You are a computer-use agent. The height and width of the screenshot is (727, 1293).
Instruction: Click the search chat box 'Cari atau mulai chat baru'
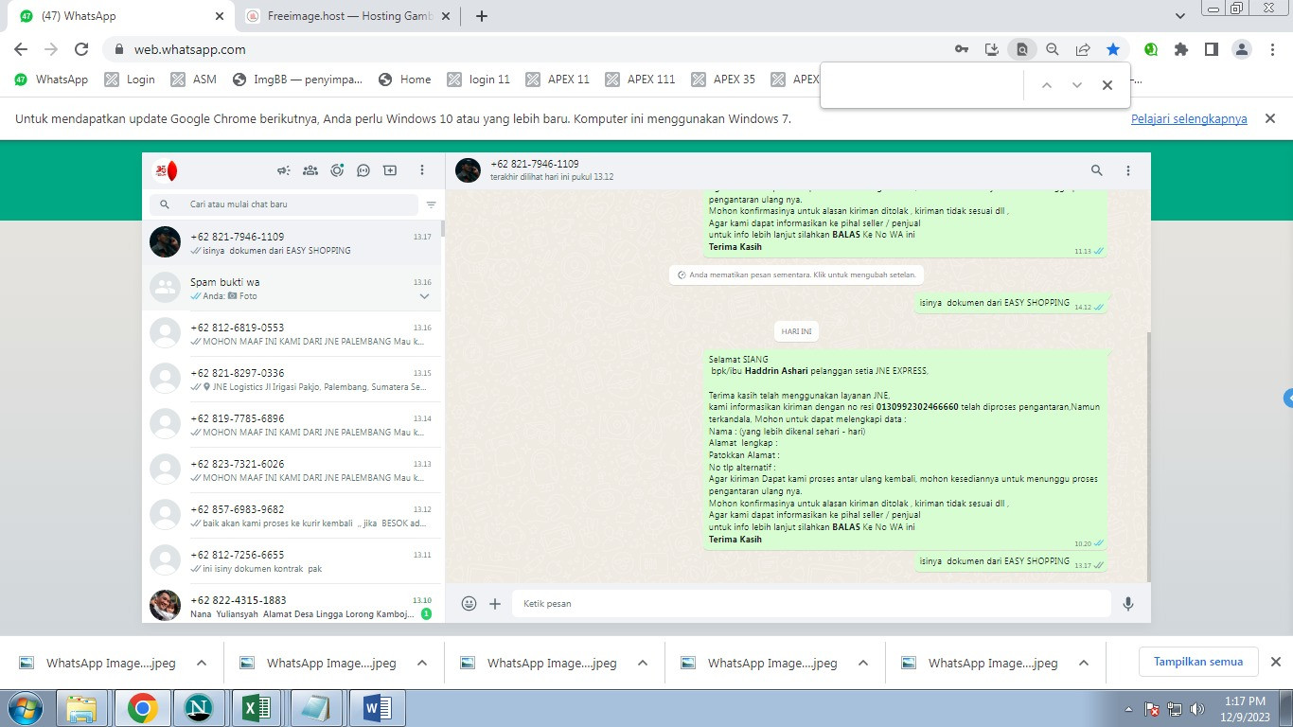tap(284, 204)
